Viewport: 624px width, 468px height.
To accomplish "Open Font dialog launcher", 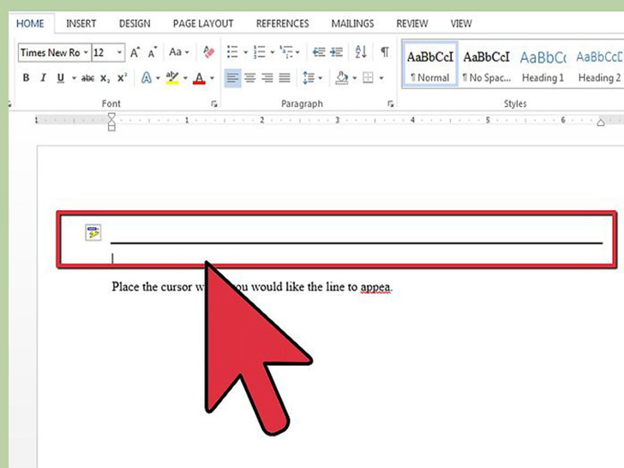I will point(214,104).
